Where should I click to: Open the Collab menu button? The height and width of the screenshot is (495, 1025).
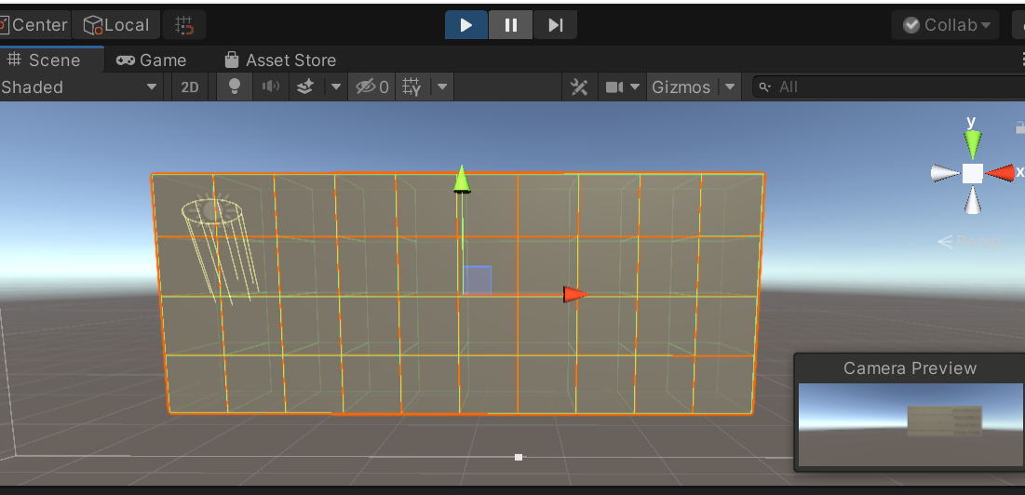click(x=946, y=25)
